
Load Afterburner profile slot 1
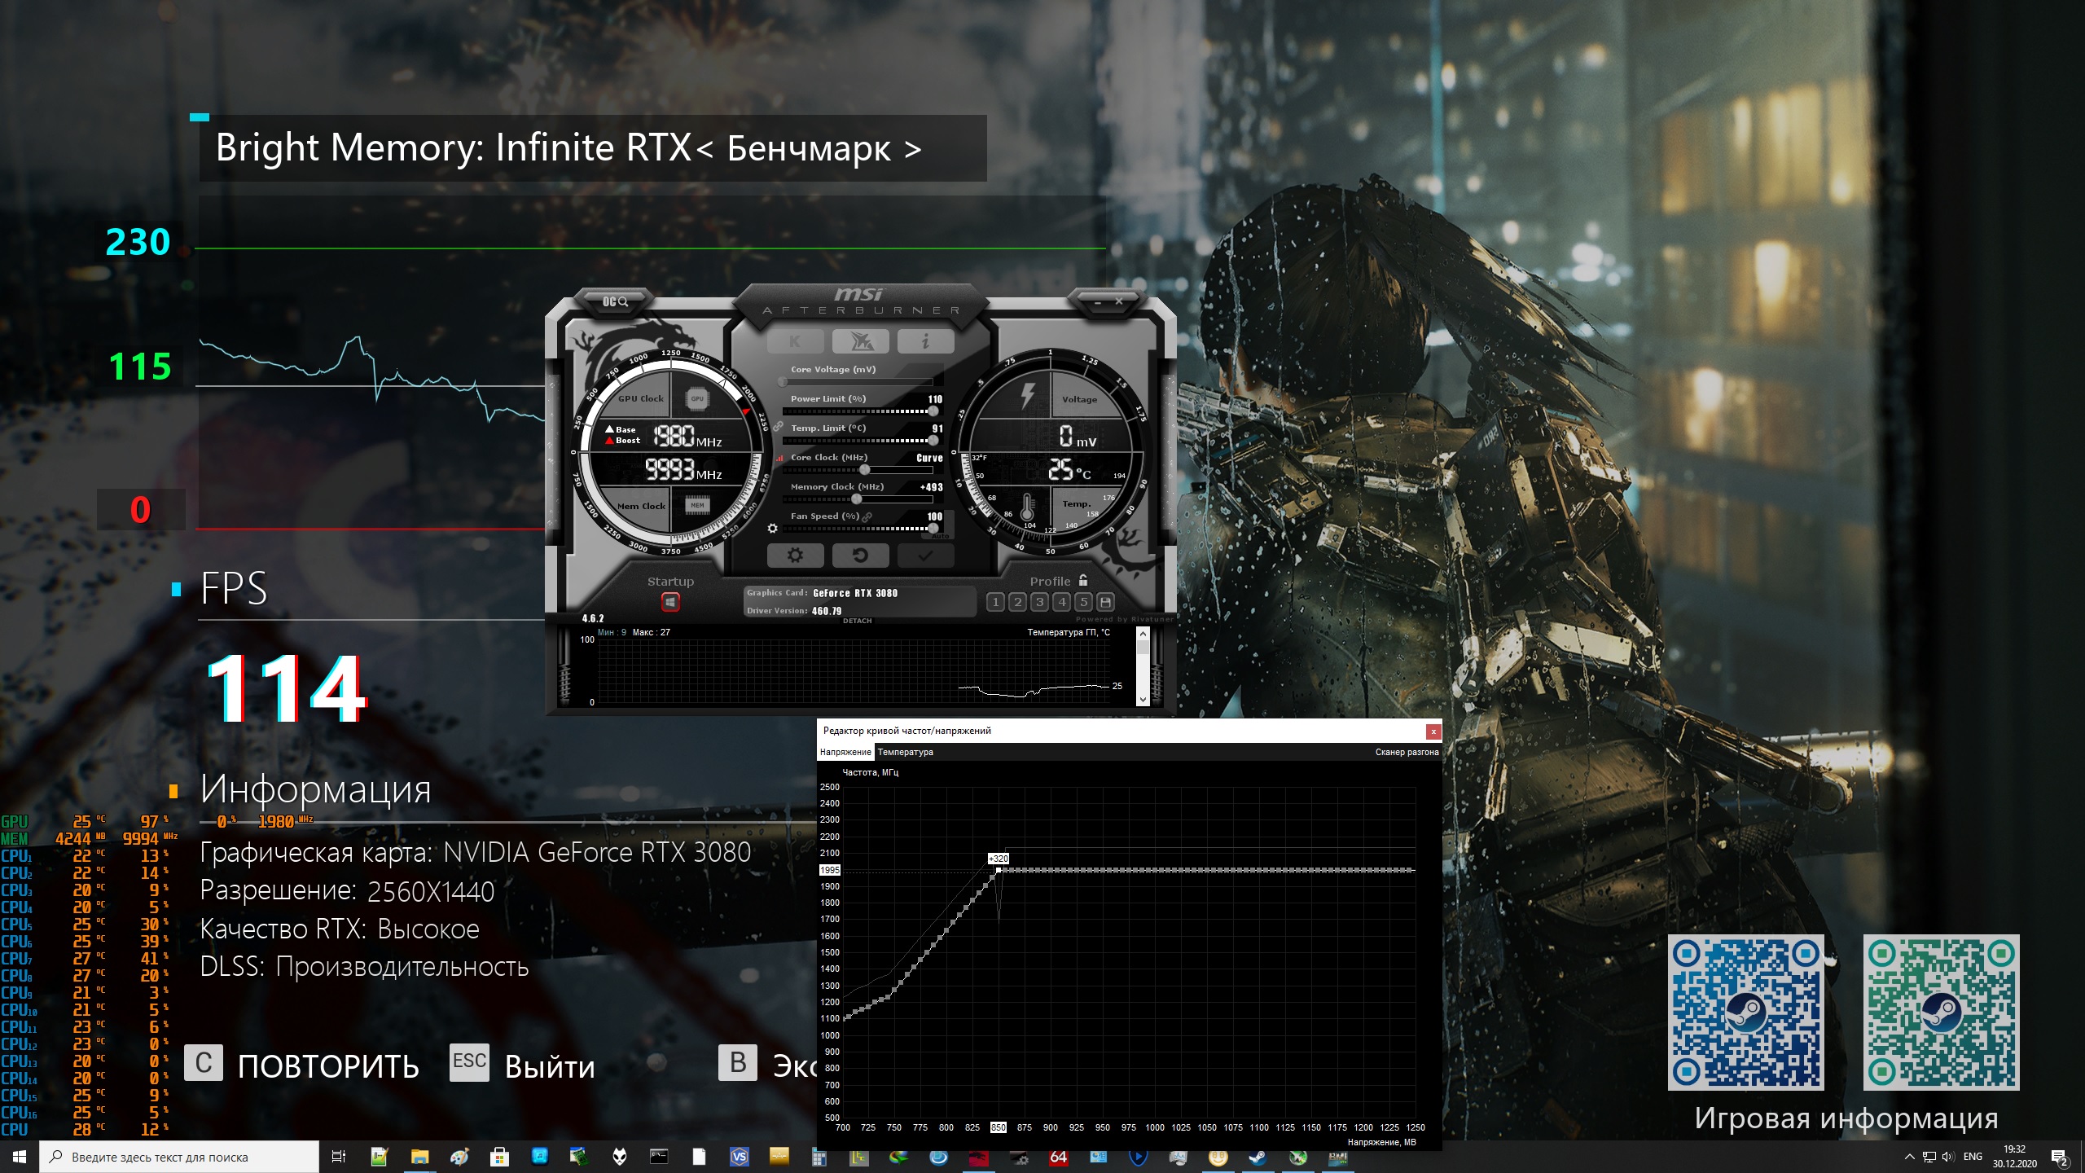[x=995, y=602]
